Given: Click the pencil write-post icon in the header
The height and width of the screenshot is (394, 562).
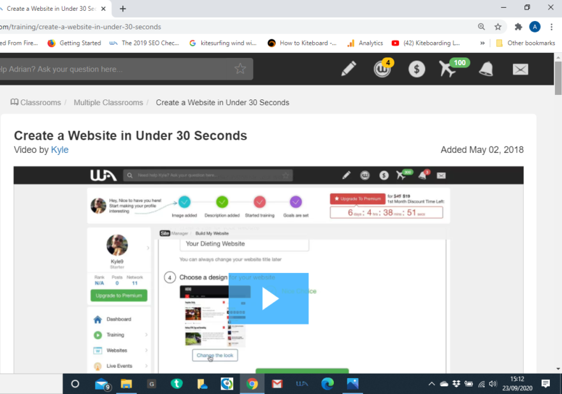Looking at the screenshot, I should click(349, 69).
